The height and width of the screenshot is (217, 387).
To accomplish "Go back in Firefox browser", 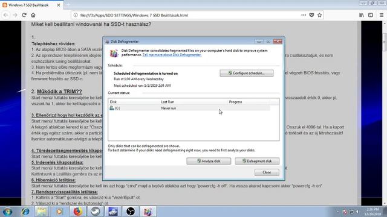I will (x=6, y=15).
